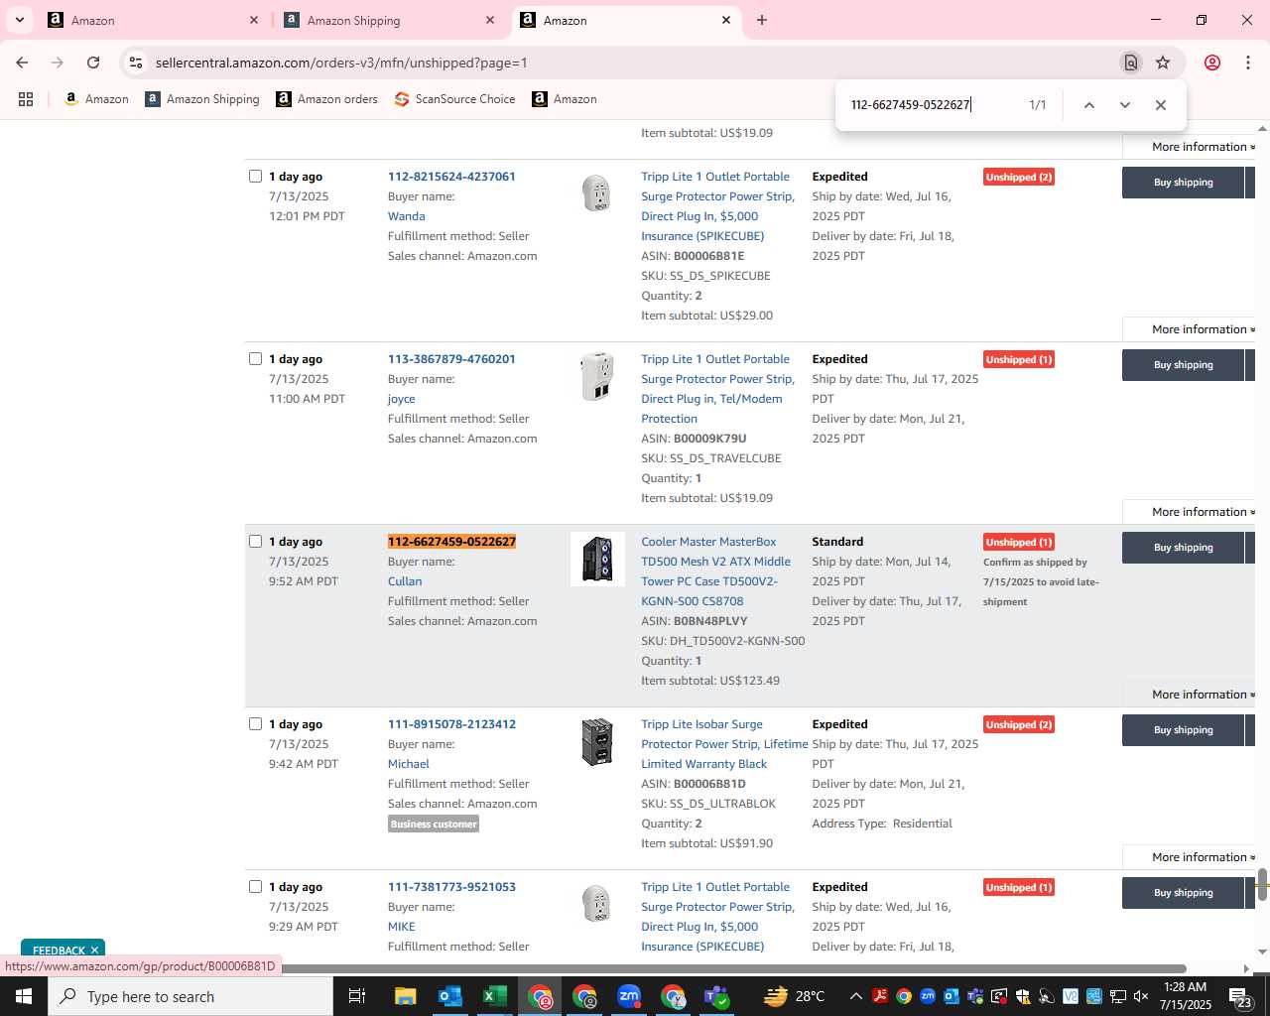Select order 113-3867879-4760201 checkbox
Image resolution: width=1270 pixels, height=1016 pixels.
click(255, 359)
